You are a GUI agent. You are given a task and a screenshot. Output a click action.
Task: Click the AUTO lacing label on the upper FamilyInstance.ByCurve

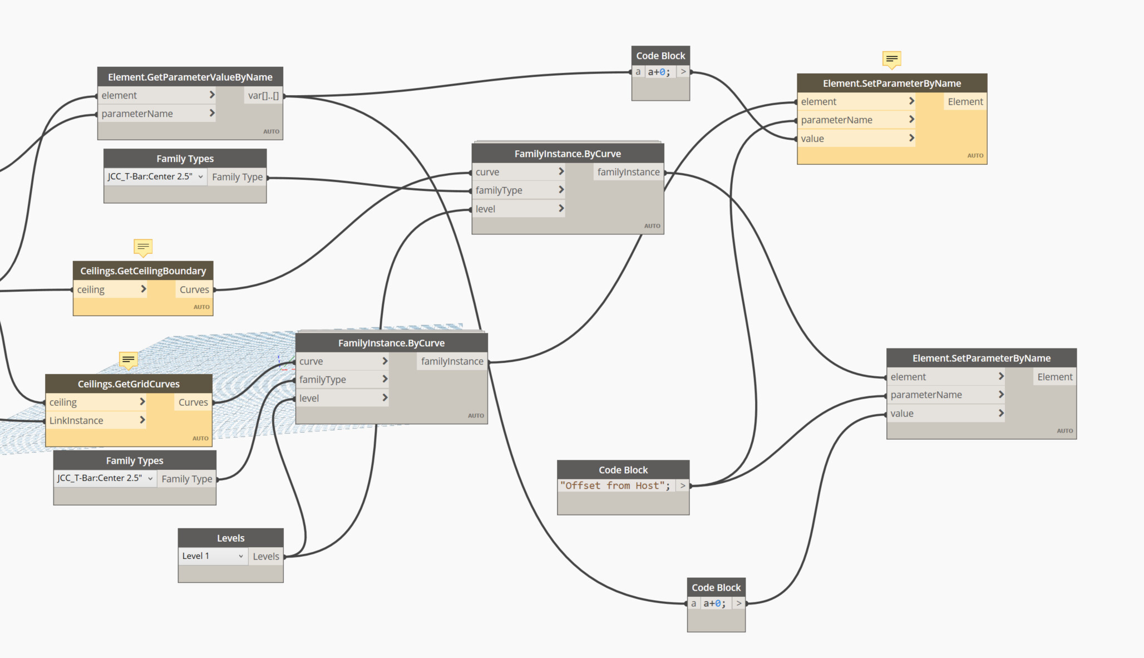click(652, 226)
